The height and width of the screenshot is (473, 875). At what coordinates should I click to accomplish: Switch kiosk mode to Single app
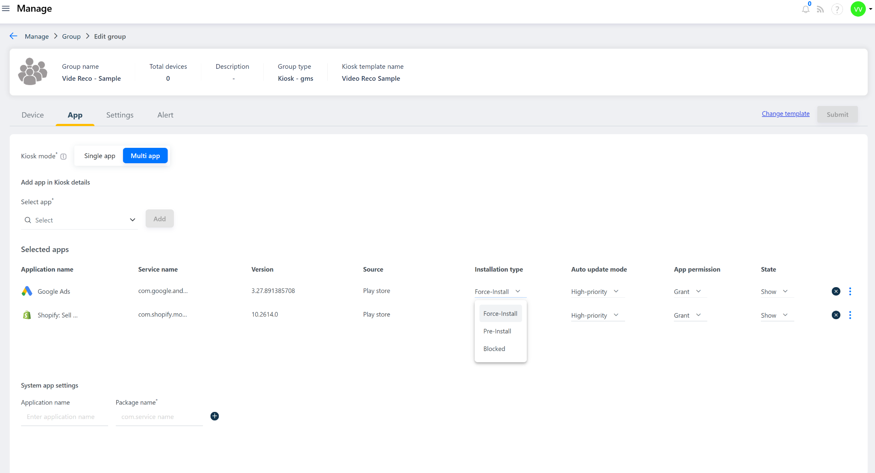[100, 156]
